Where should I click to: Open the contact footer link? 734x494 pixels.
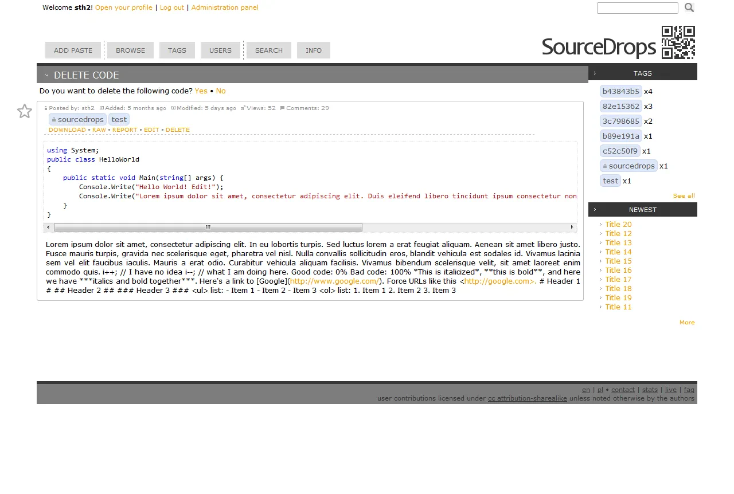[x=623, y=390]
